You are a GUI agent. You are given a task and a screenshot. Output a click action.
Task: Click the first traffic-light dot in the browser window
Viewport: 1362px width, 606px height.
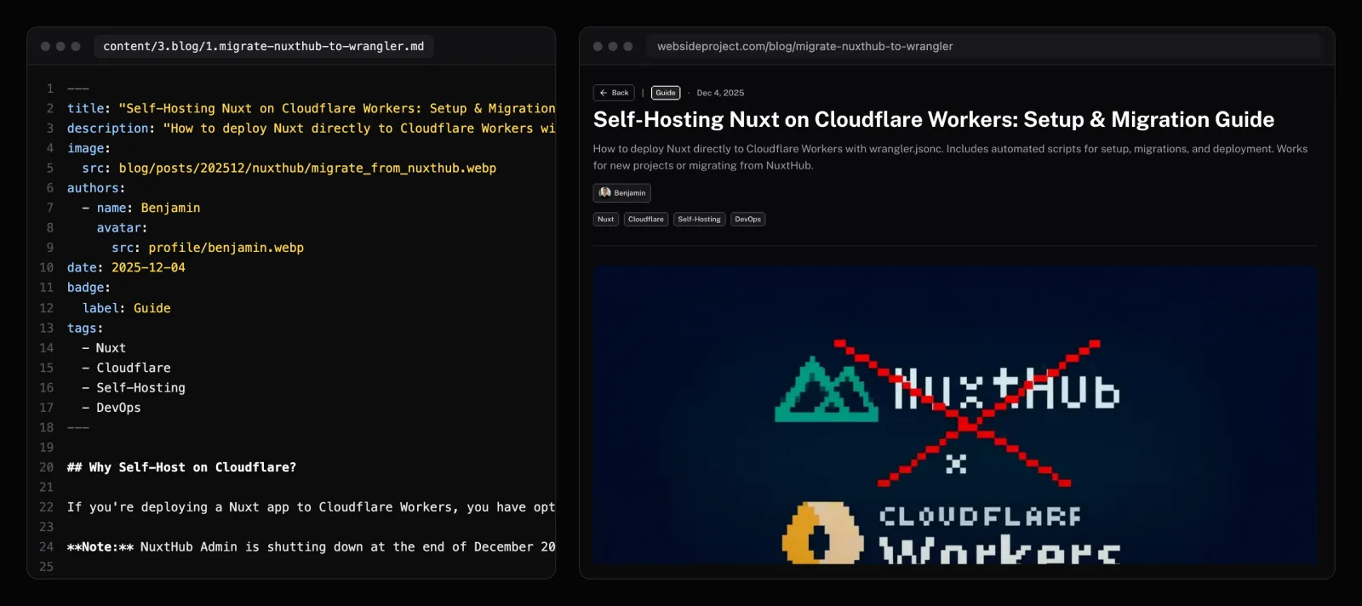click(x=598, y=46)
